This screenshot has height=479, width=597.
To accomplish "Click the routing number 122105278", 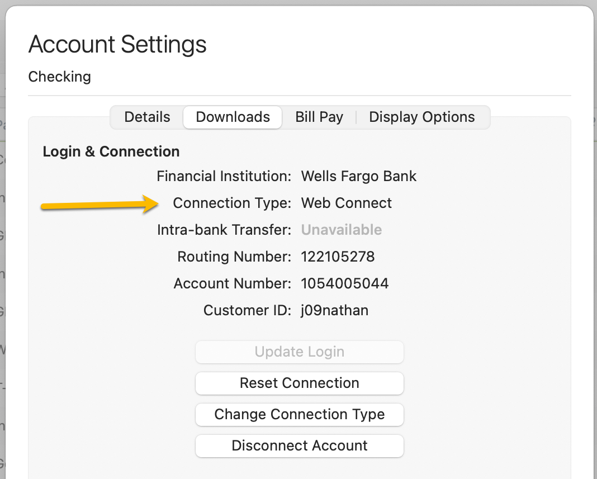I will tap(338, 257).
